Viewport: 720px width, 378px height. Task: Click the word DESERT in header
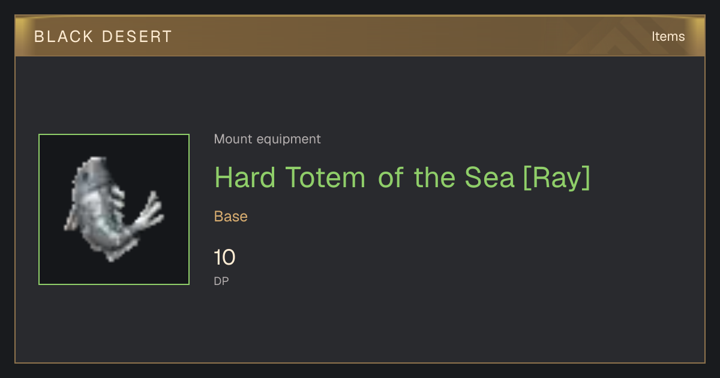point(137,37)
